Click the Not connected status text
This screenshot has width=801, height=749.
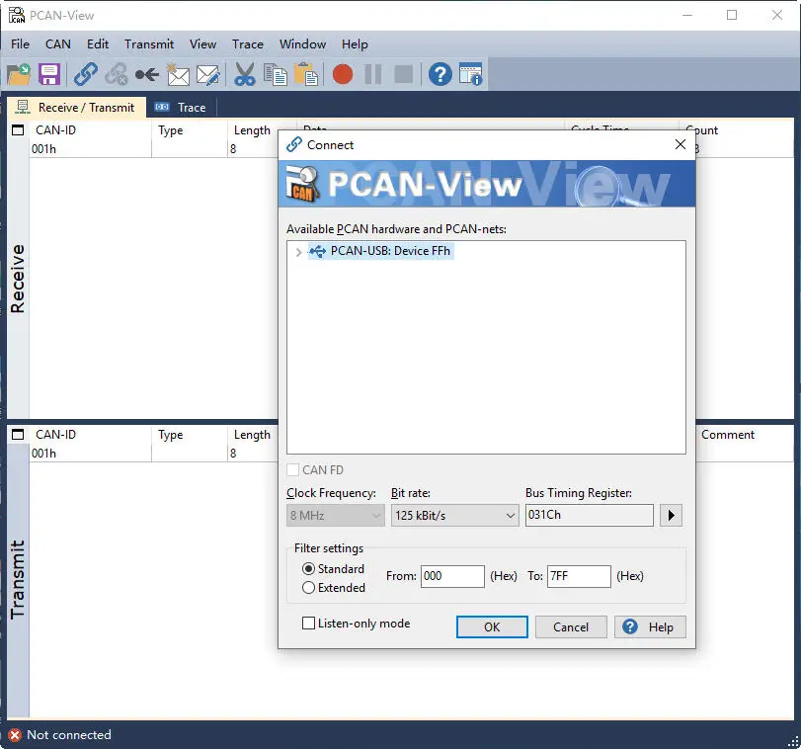coord(69,735)
